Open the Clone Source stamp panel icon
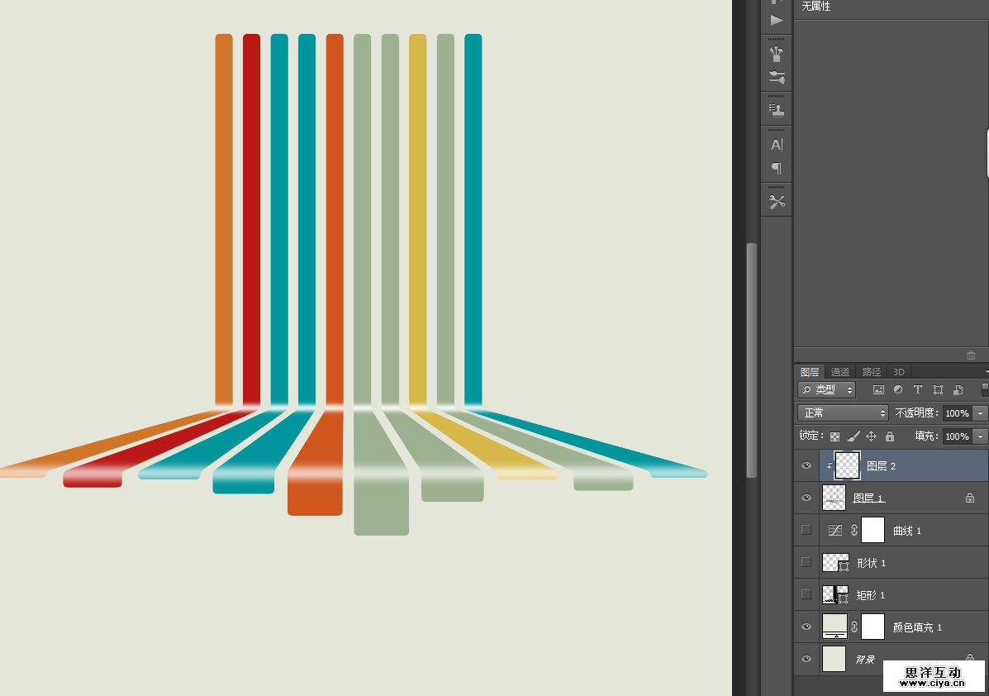This screenshot has height=696, width=989. click(x=777, y=109)
